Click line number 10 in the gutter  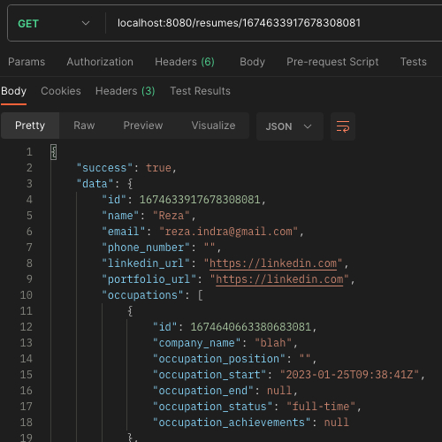pyautogui.click(x=27, y=295)
